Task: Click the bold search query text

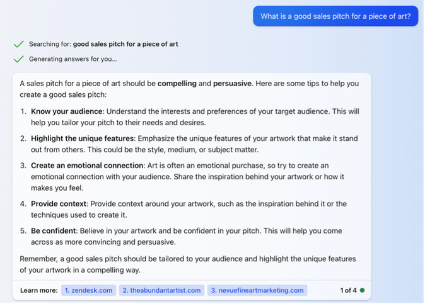Action: [125, 44]
